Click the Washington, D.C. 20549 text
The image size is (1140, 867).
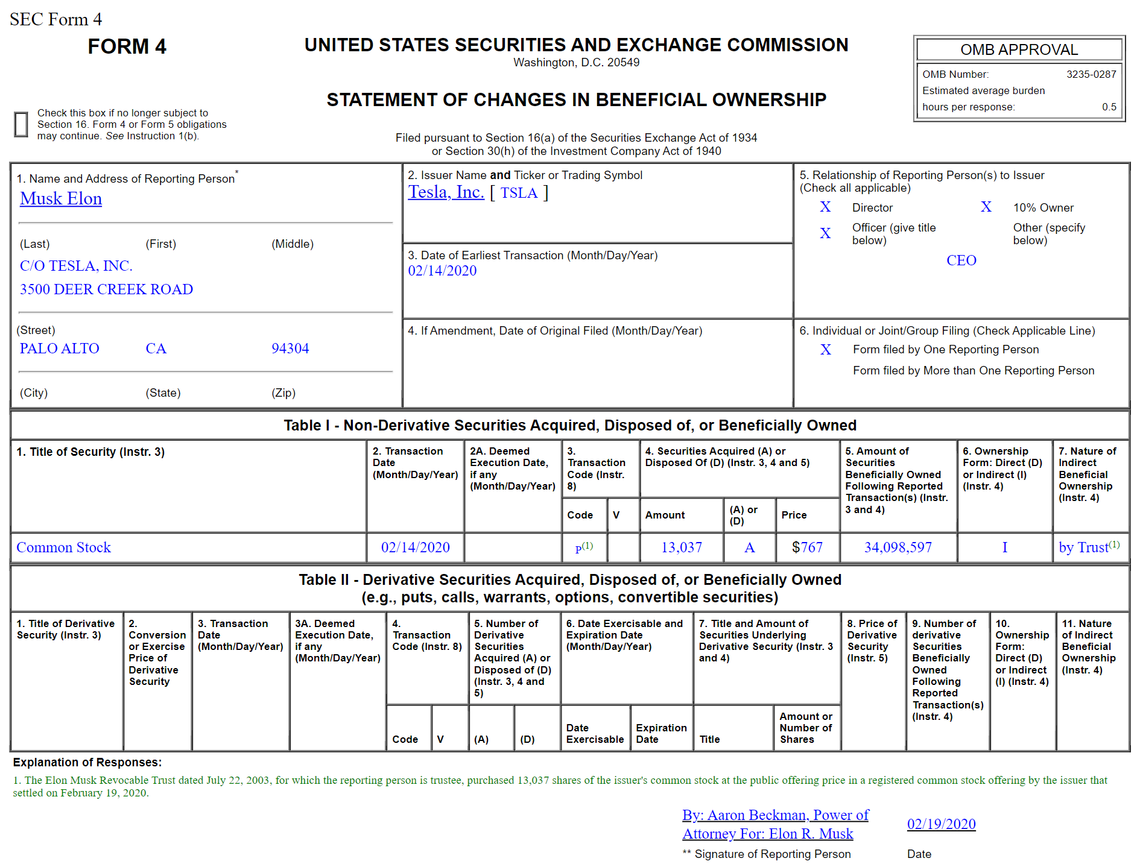tap(576, 63)
